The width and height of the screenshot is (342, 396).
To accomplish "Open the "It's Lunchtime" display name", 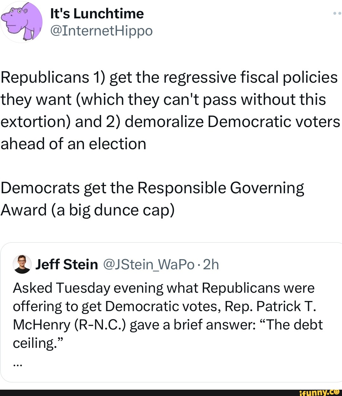I will (x=97, y=14).
